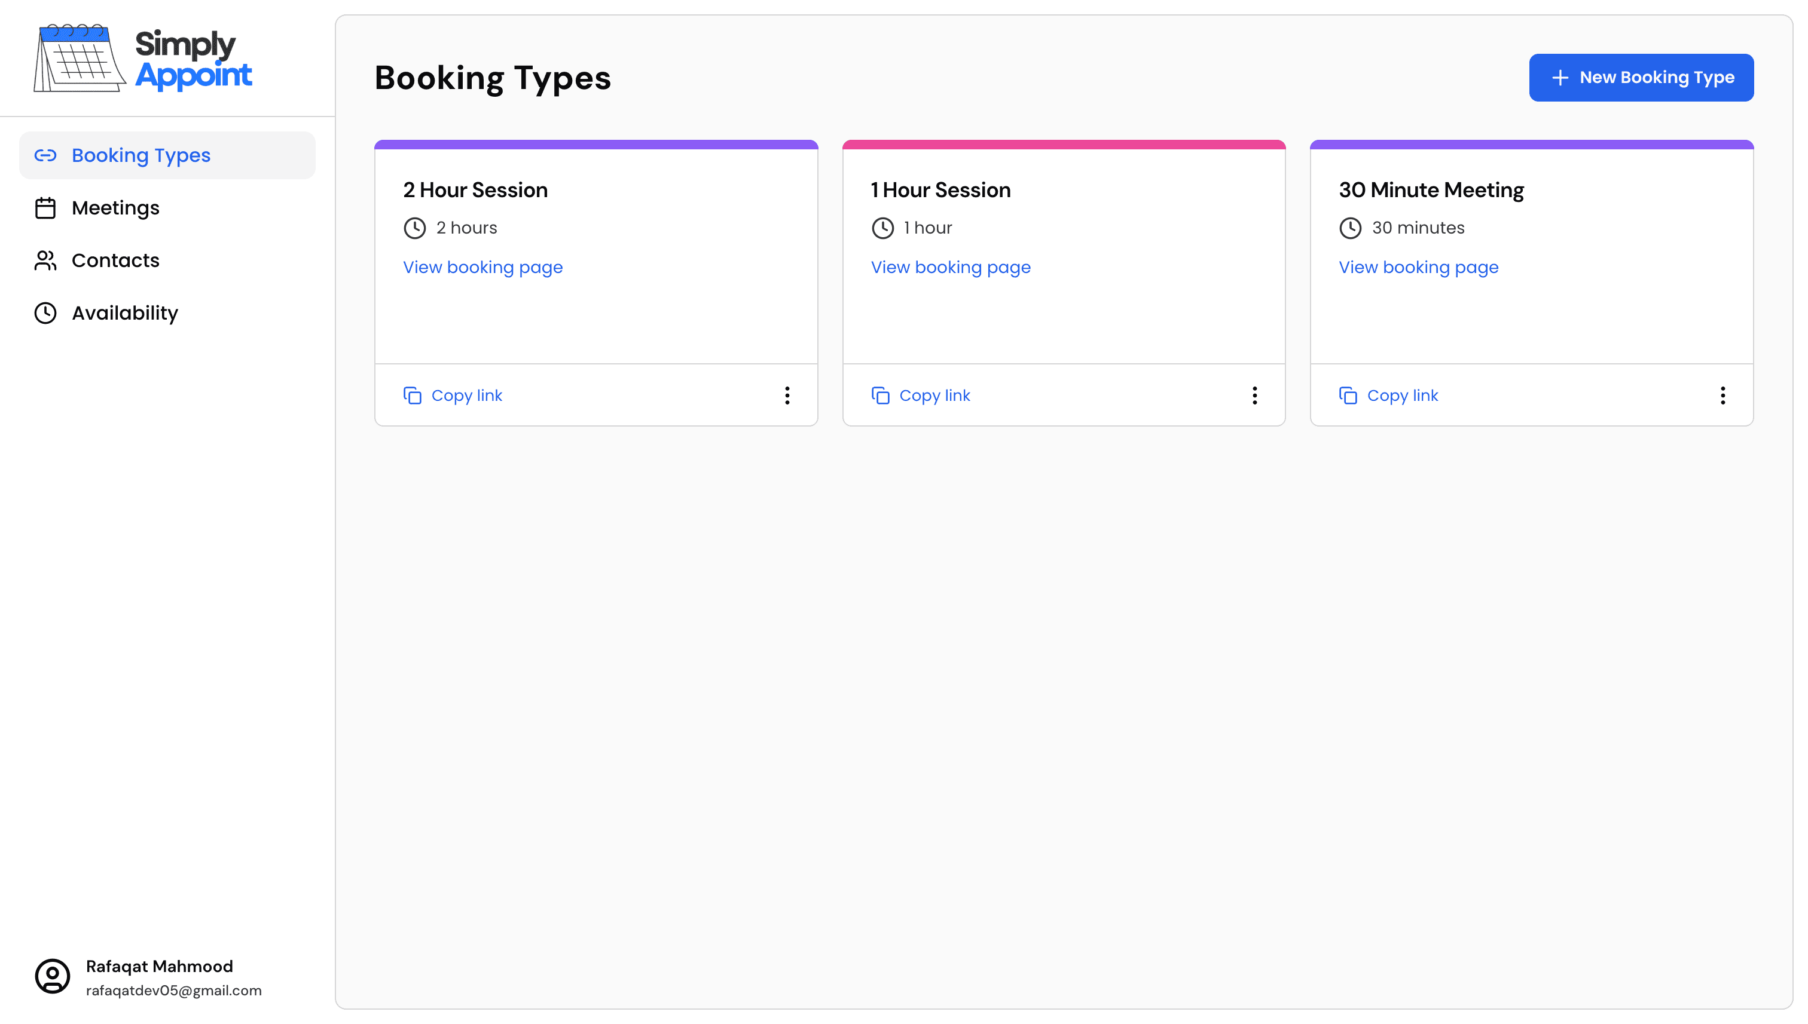The image size is (1808, 1024).
Task: Open the kebab menu on 2 Hour Session card
Action: (x=787, y=396)
